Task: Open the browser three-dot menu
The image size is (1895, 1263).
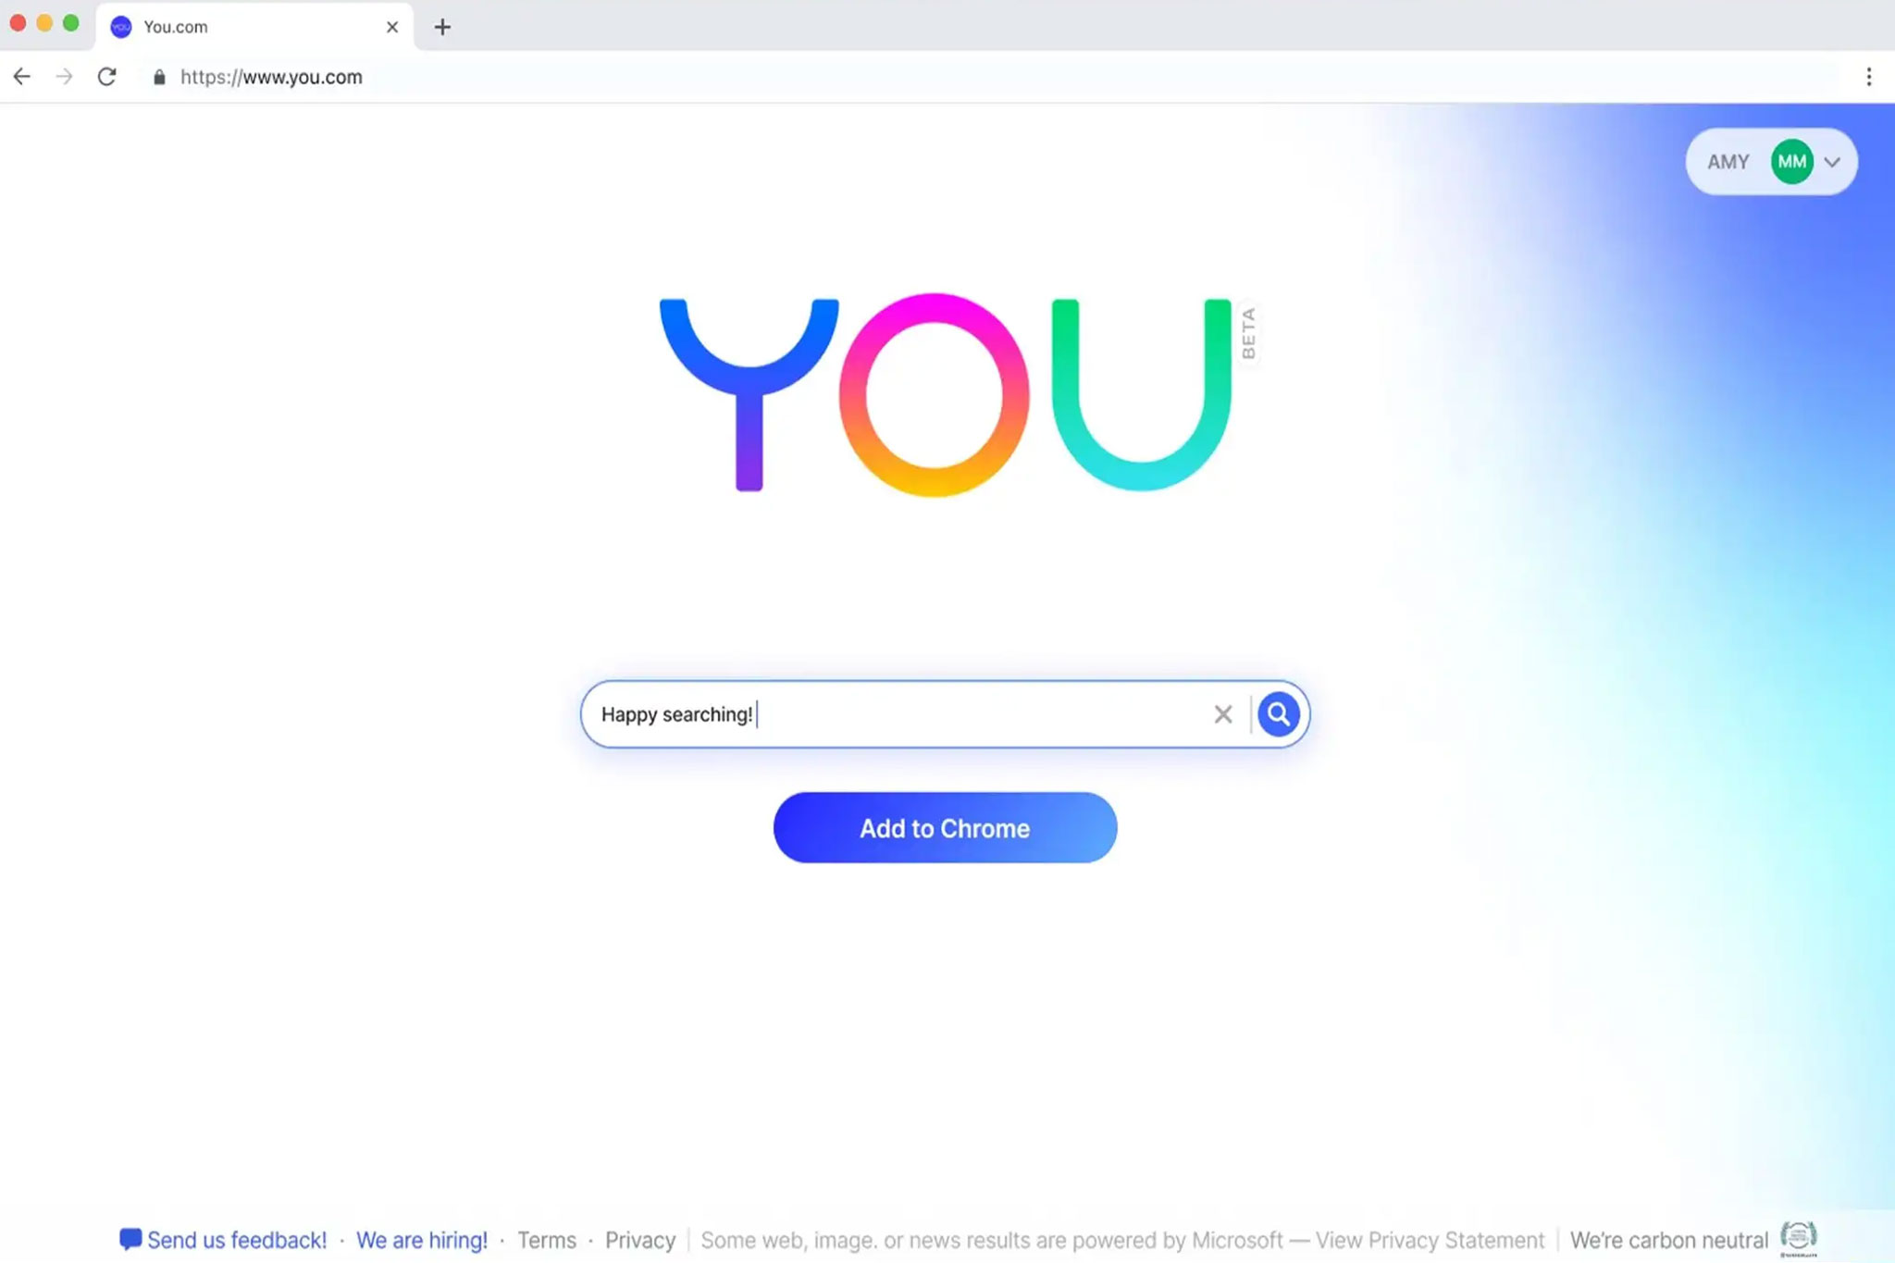Action: click(x=1868, y=77)
